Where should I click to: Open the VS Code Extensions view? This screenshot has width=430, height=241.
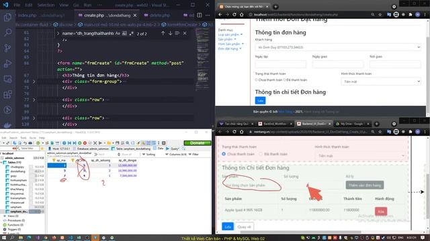(7, 94)
